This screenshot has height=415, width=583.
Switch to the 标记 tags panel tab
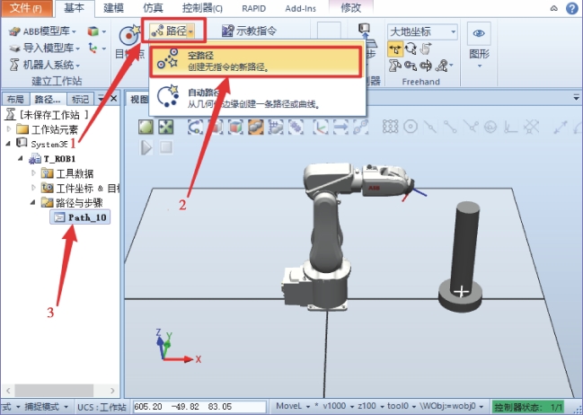80,100
